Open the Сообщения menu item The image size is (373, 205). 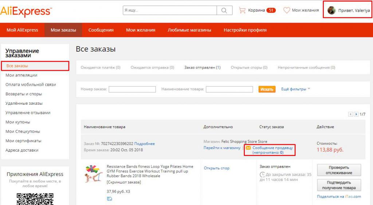coord(101,30)
